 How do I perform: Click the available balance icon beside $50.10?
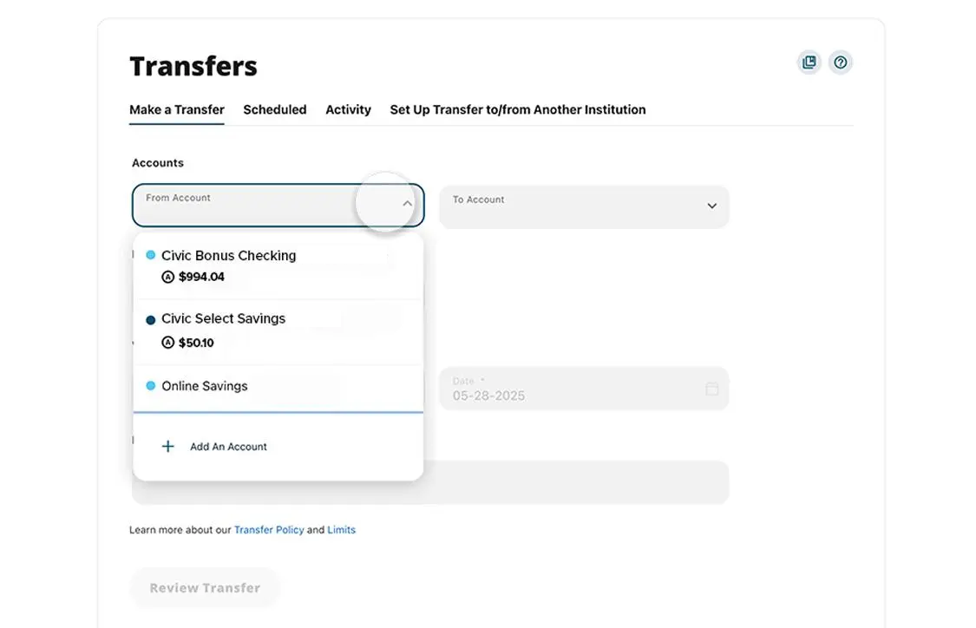coord(167,343)
